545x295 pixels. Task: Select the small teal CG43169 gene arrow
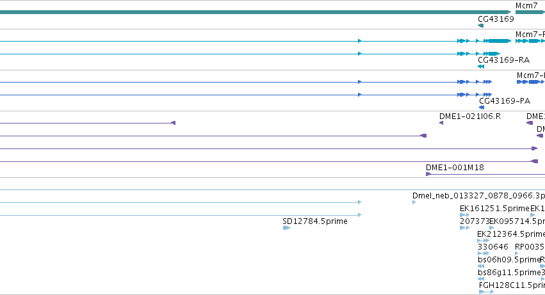coord(481,26)
